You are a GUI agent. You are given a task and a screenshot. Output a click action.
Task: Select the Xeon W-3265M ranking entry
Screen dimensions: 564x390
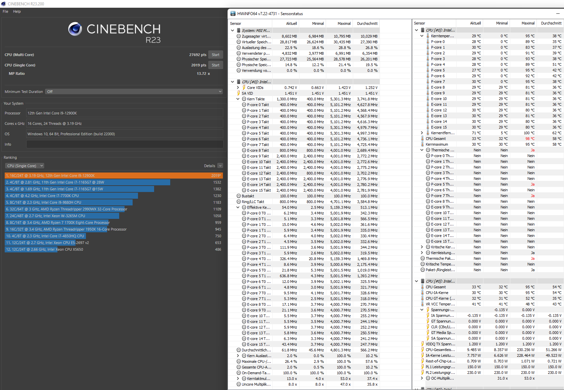coord(114,216)
